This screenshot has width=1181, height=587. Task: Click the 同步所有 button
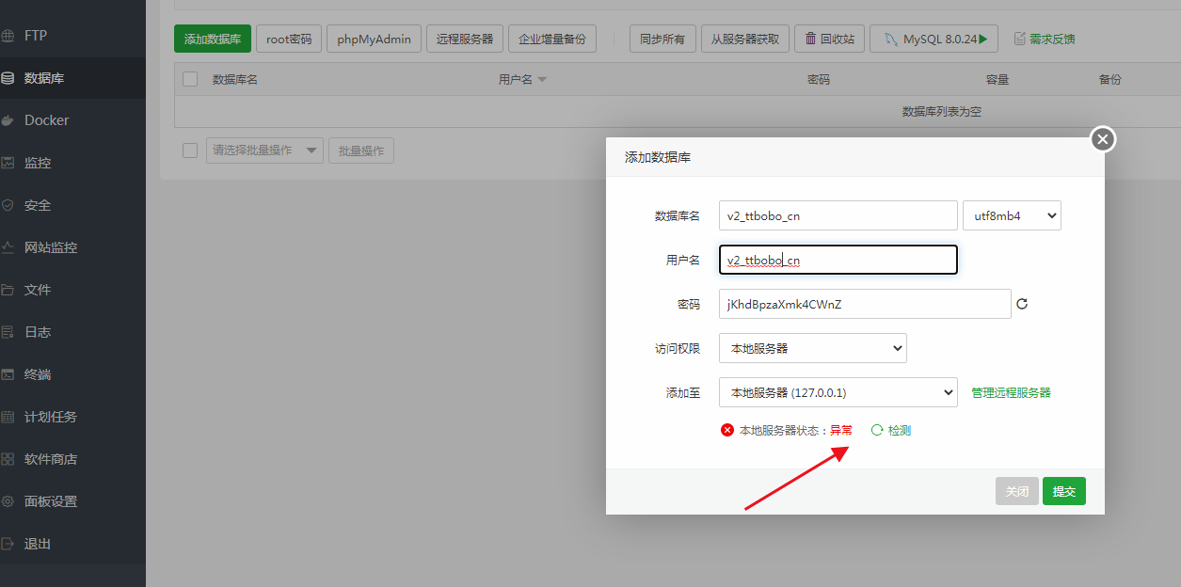coord(662,39)
